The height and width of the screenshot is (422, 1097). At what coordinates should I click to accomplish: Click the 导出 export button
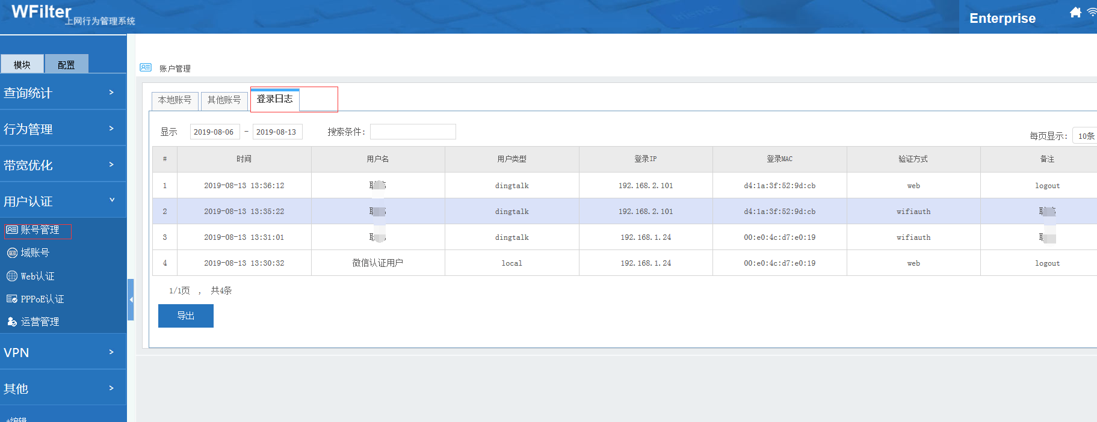coord(185,316)
